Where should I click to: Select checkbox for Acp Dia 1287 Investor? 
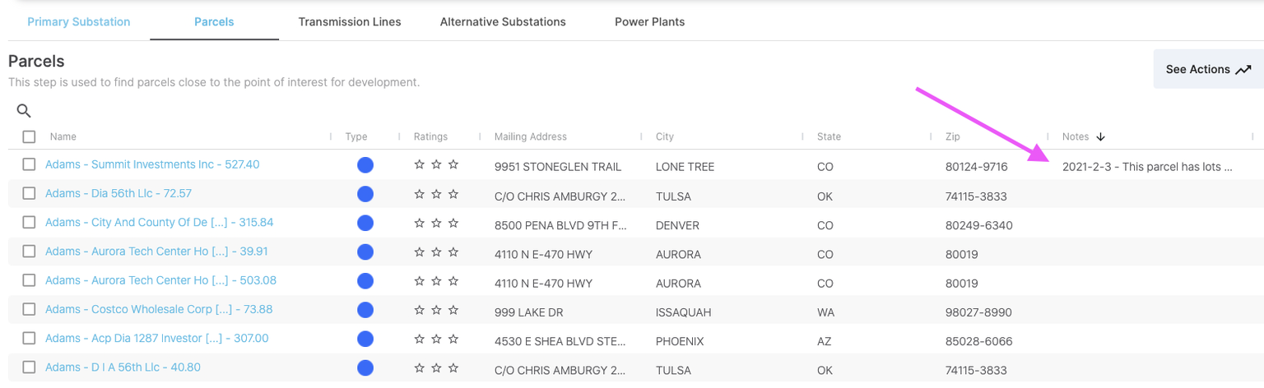[29, 338]
